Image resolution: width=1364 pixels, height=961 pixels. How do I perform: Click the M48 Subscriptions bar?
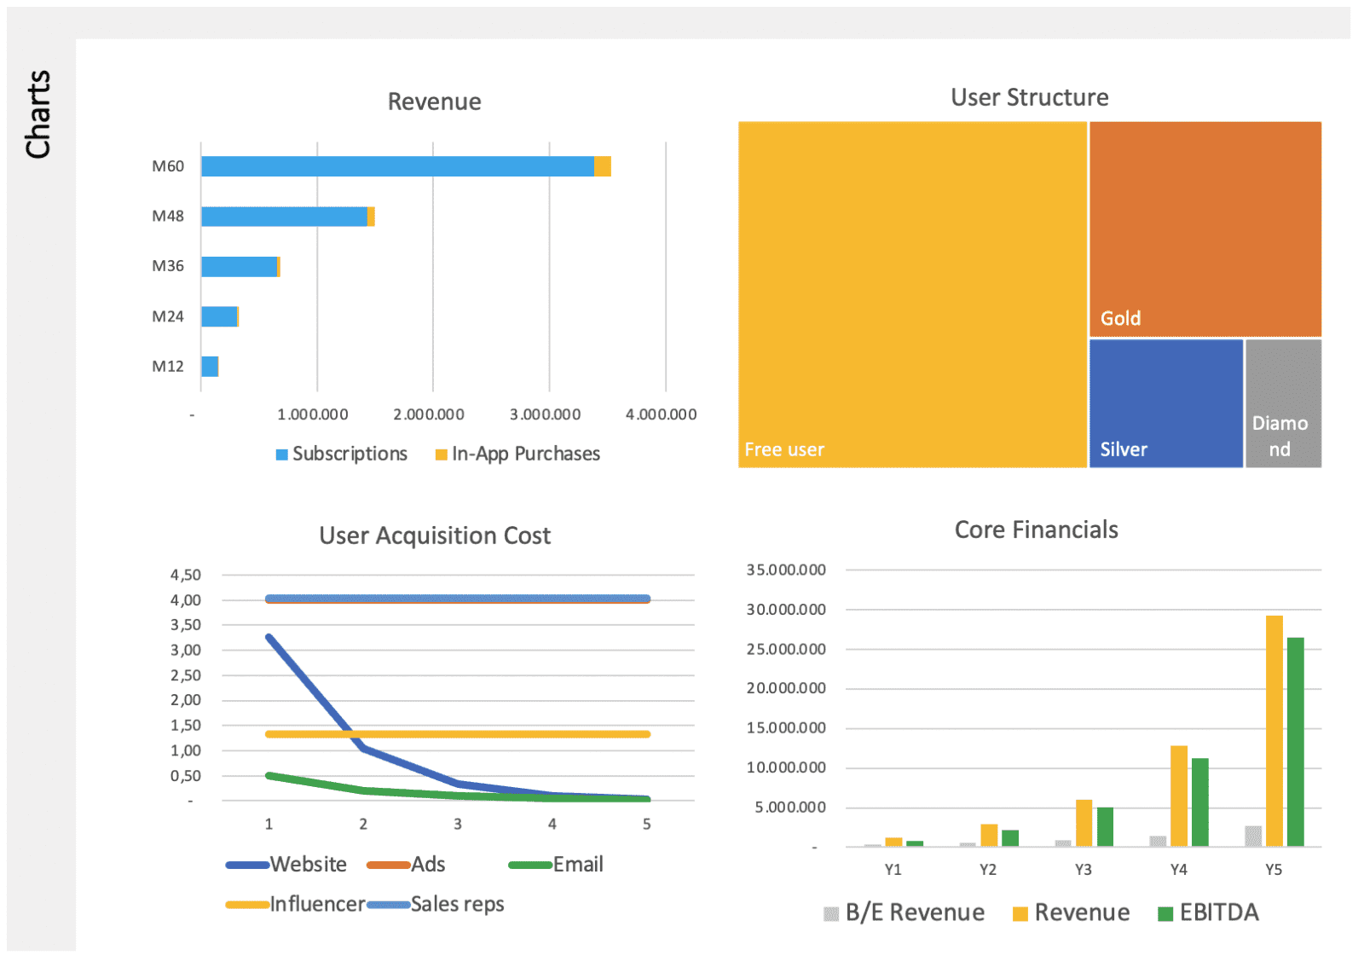pyautogui.click(x=284, y=217)
